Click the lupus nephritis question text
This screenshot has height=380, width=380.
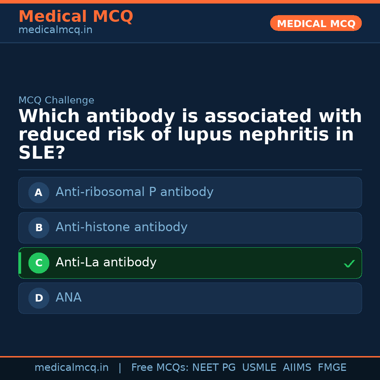[x=190, y=135]
